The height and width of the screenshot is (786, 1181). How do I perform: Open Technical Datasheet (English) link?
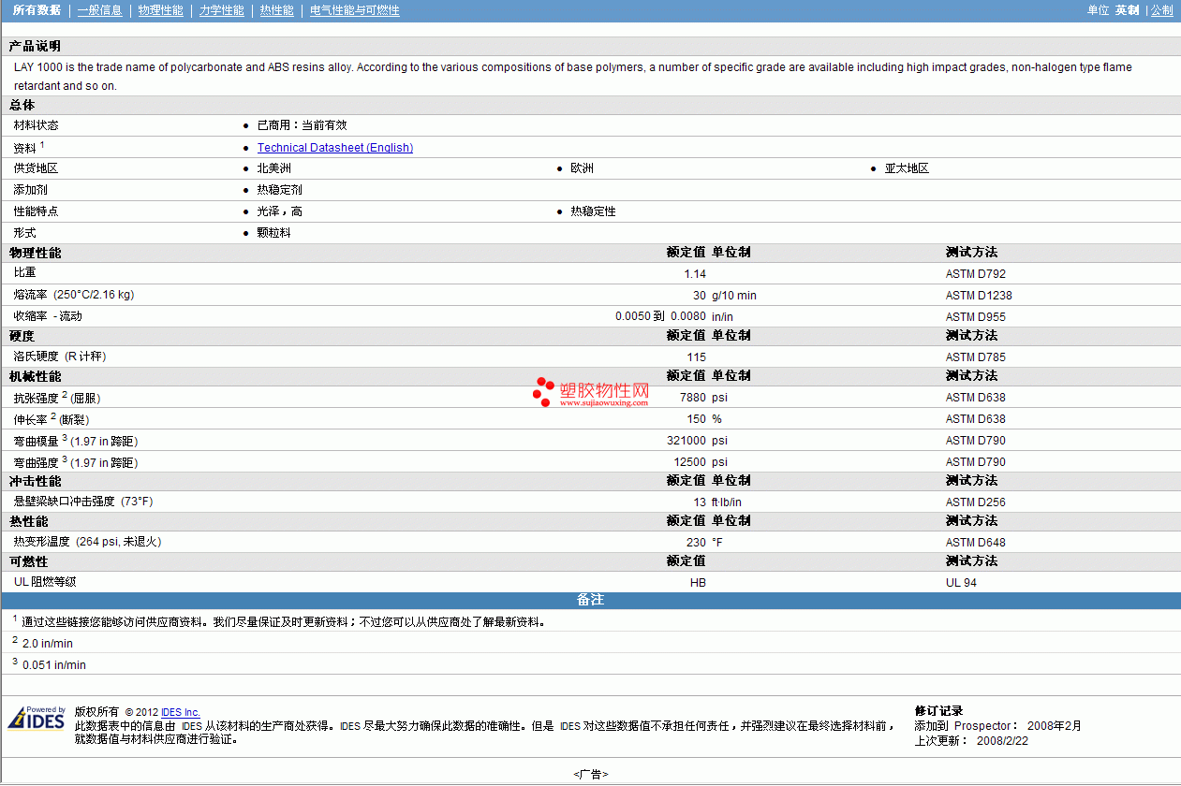[x=335, y=148]
